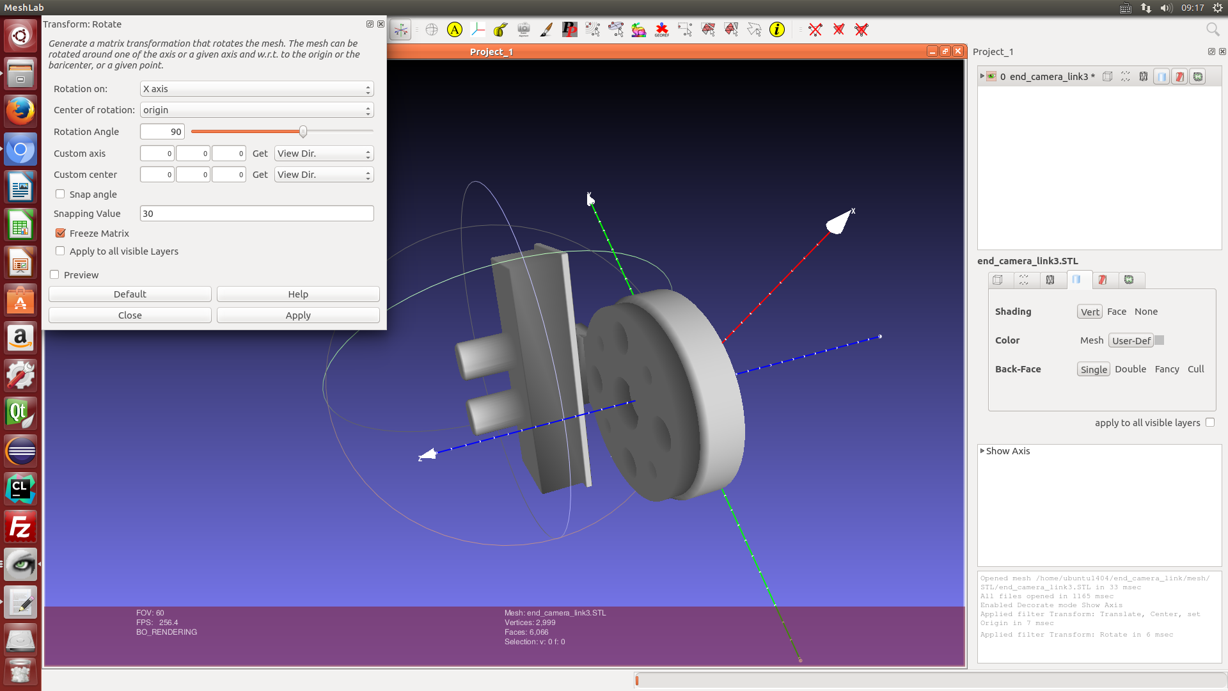Toggle visibility eye of end_camera_link3 layer

[x=991, y=77]
